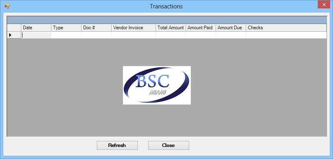
Task: Click the Close button at bottom
Action: pos(169,145)
